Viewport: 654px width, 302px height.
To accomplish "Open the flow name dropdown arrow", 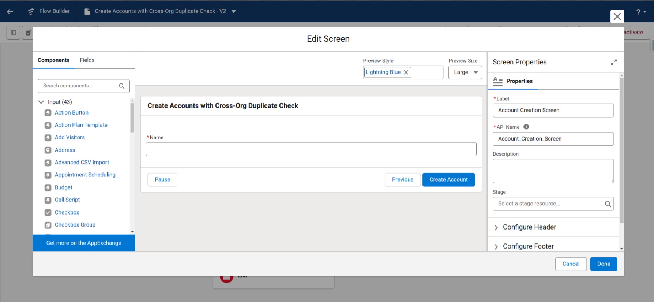I will coord(234,12).
